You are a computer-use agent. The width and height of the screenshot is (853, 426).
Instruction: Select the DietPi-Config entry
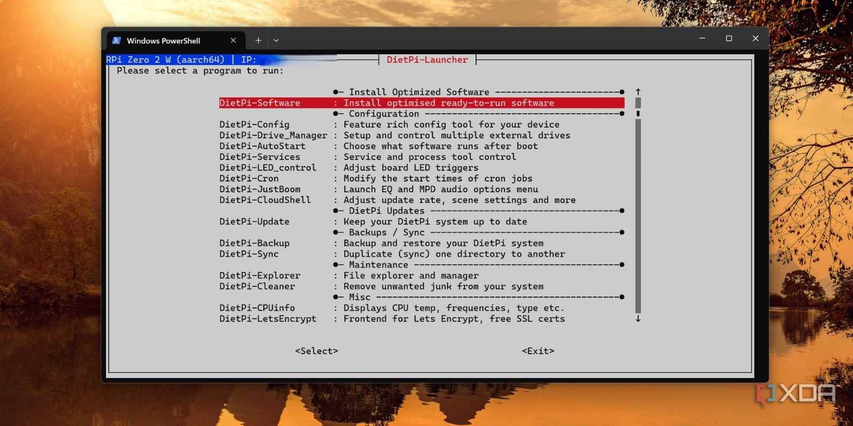(389, 125)
